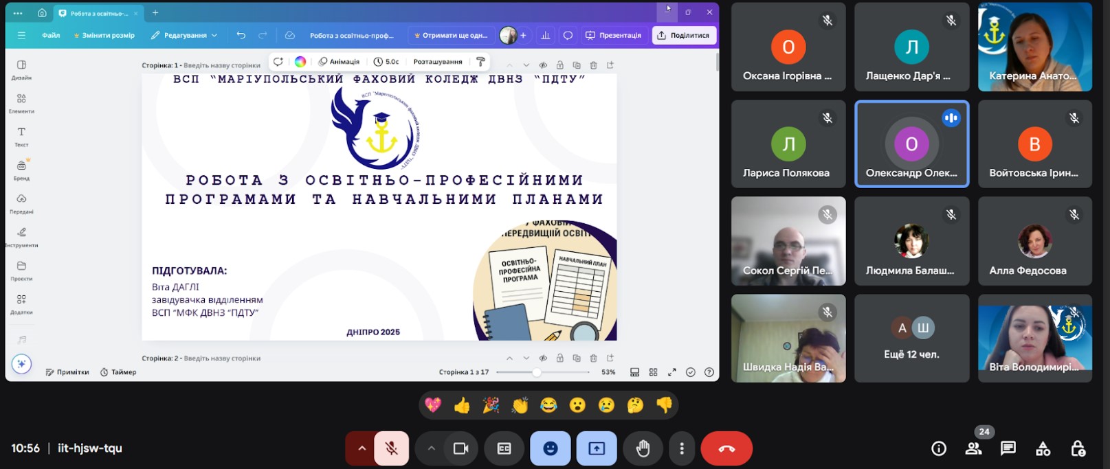
Task: Turn on closed captions
Action: 504,448
